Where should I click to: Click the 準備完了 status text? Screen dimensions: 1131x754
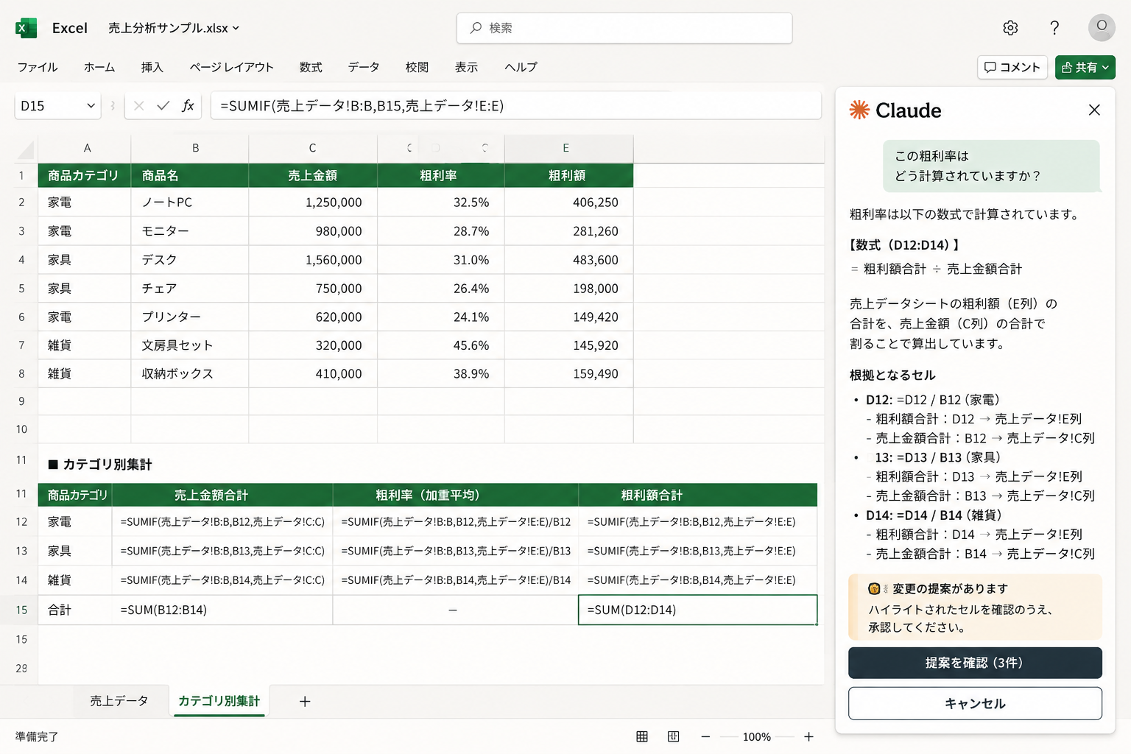point(37,736)
